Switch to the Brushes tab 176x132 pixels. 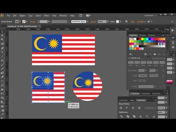142,35
